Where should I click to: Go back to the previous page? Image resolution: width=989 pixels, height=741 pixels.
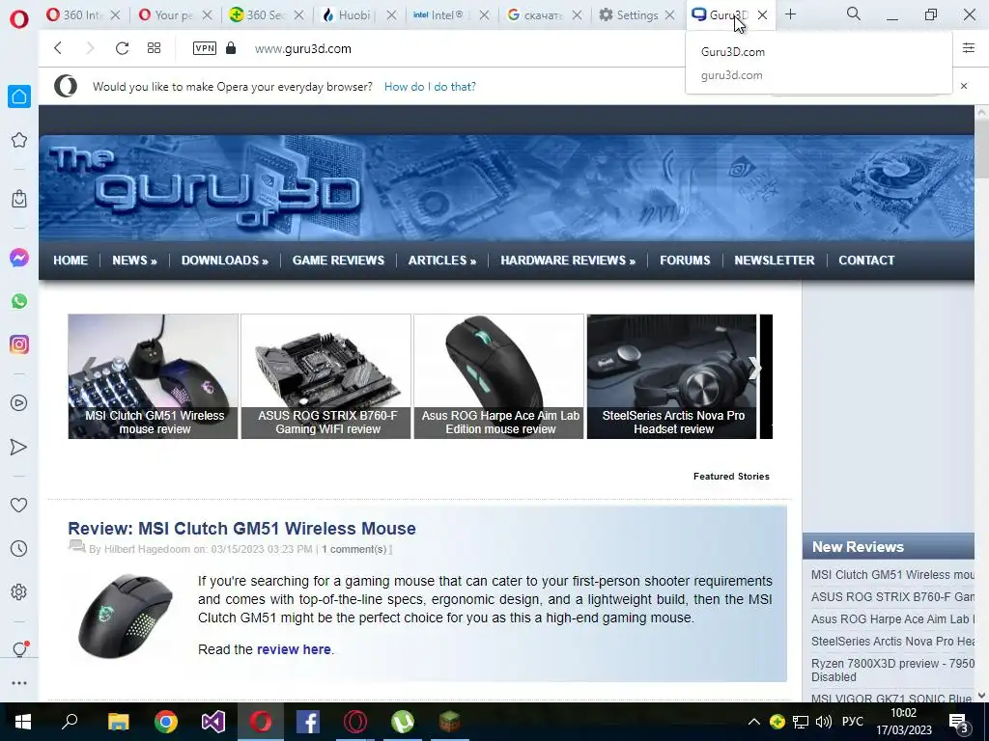click(x=58, y=48)
